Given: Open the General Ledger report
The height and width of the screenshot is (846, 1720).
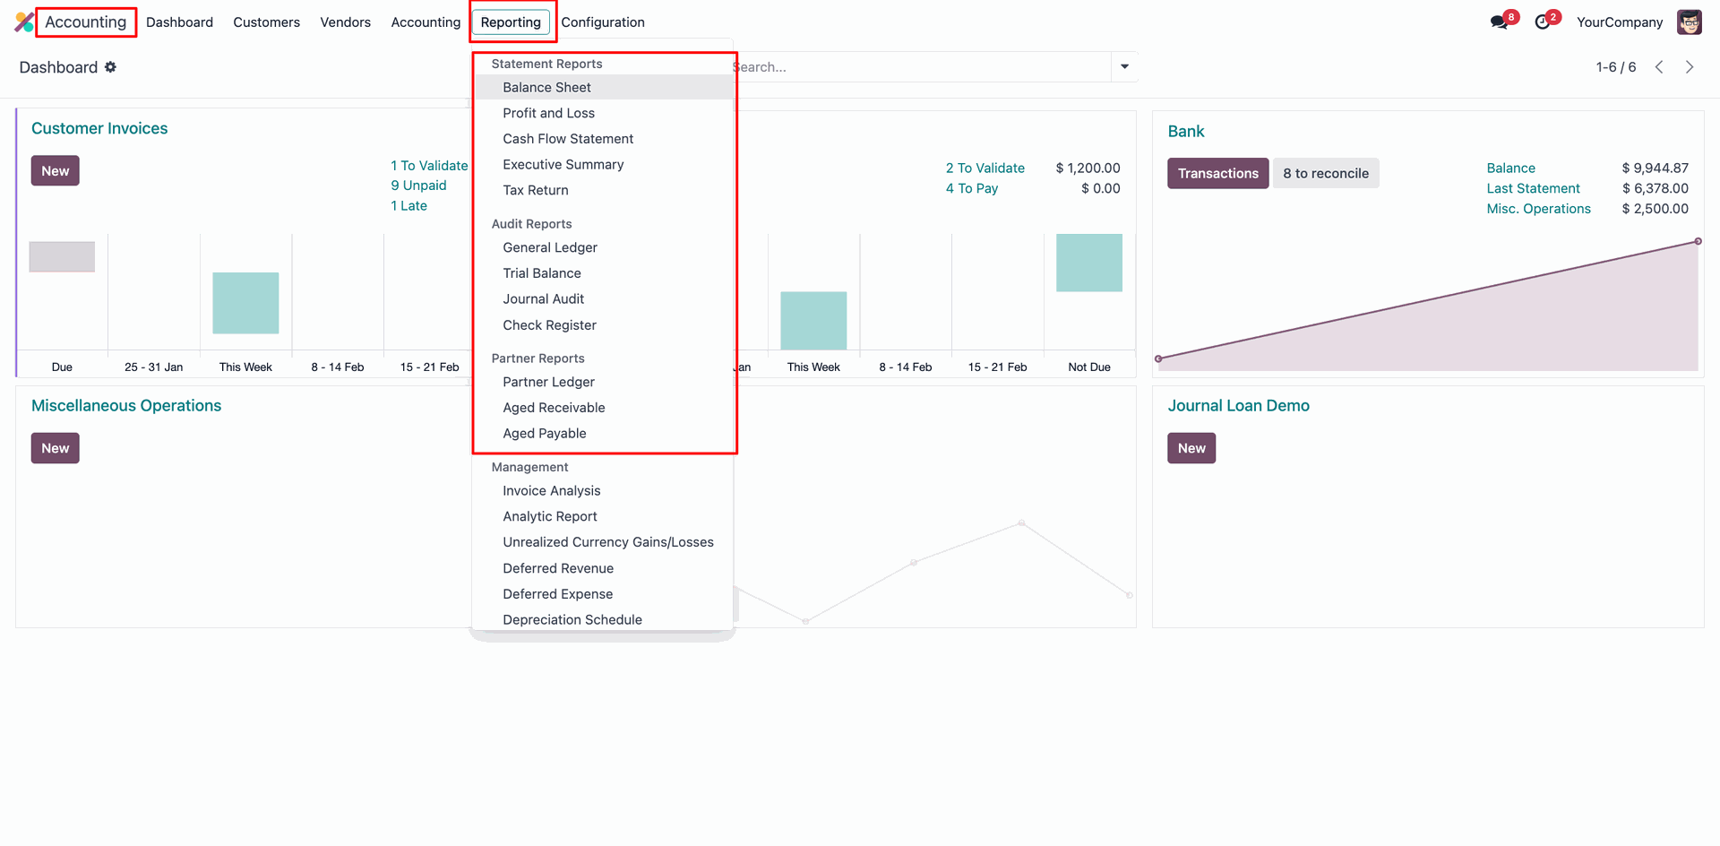Looking at the screenshot, I should pos(549,248).
